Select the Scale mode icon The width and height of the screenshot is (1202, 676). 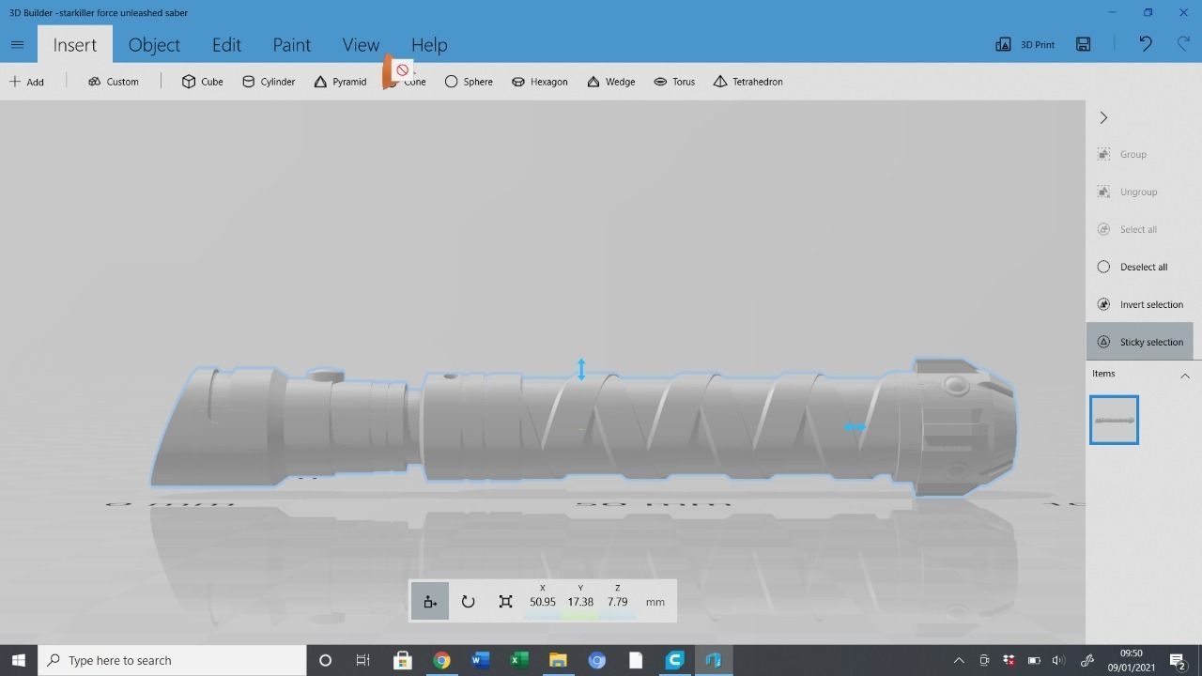click(x=505, y=602)
